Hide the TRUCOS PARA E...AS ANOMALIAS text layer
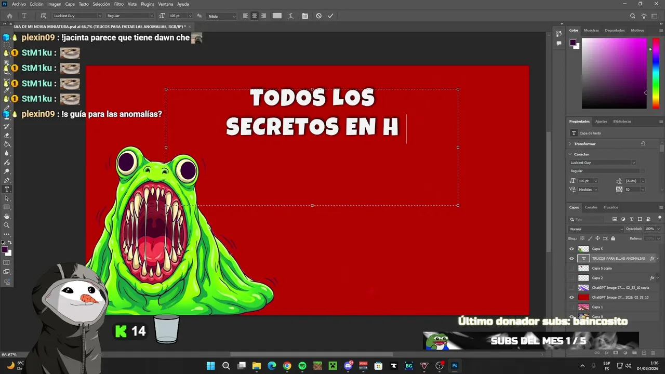665x374 pixels. point(572,259)
